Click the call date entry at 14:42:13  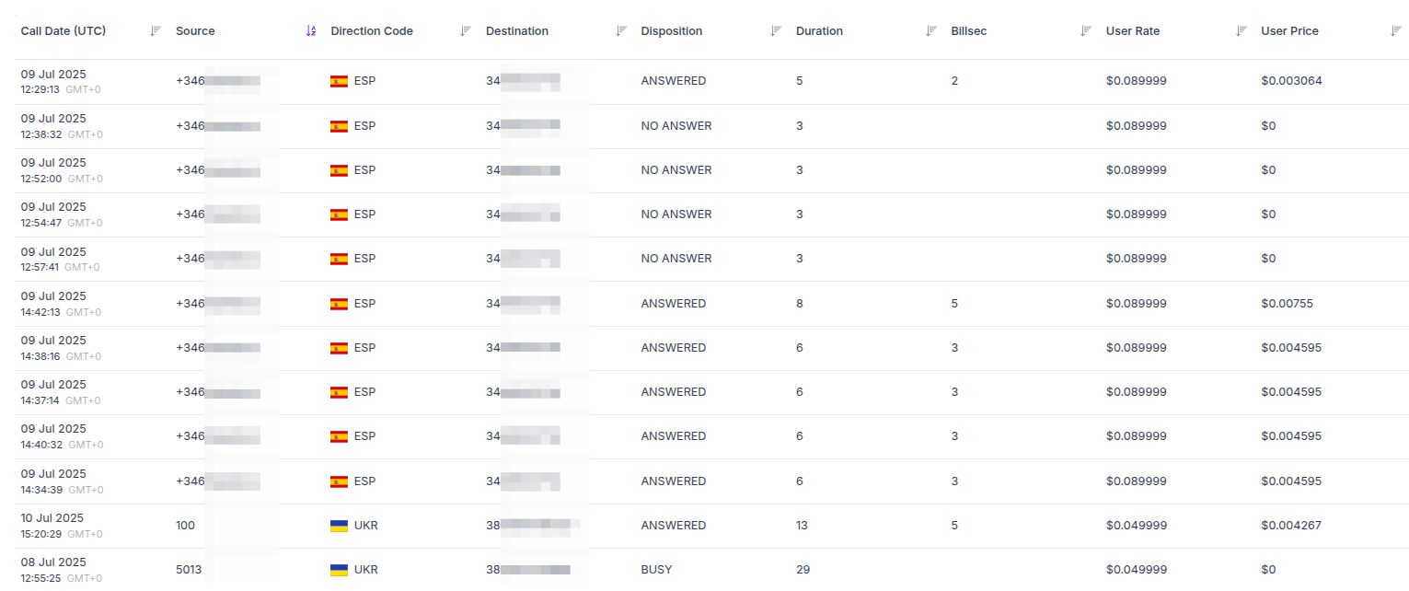pos(53,304)
